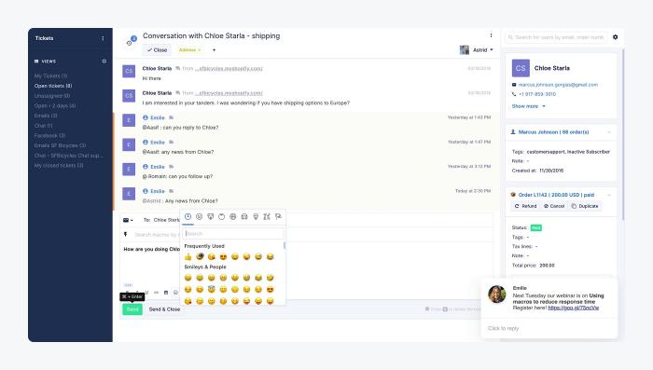
Task: Select the Open tickets view
Action: click(x=53, y=86)
